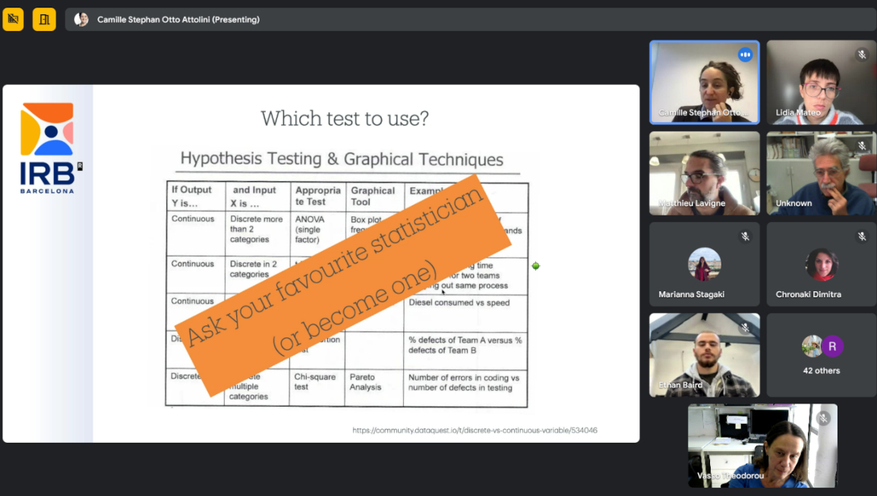The height and width of the screenshot is (496, 877).
Task: Click muted microphone icon on Lidia Mateo's tile
Action: coord(862,55)
